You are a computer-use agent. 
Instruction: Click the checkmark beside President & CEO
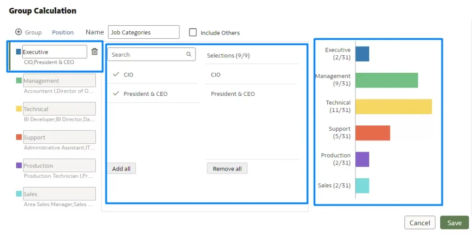pyautogui.click(x=116, y=94)
